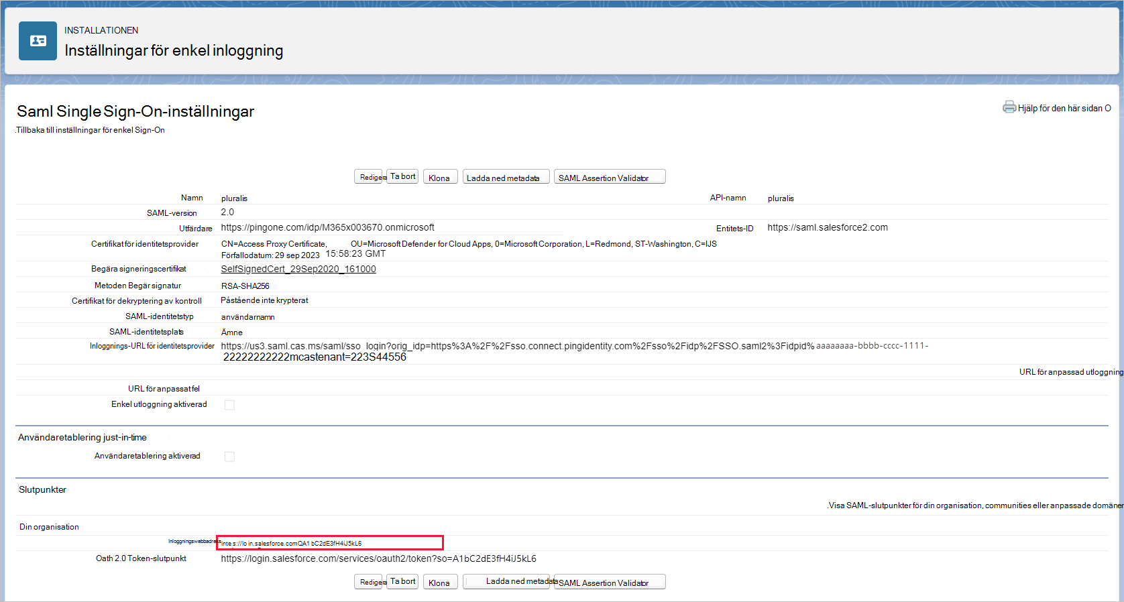1124x602 pixels.
Task: Click the top 'Ta bort' button
Action: (402, 176)
